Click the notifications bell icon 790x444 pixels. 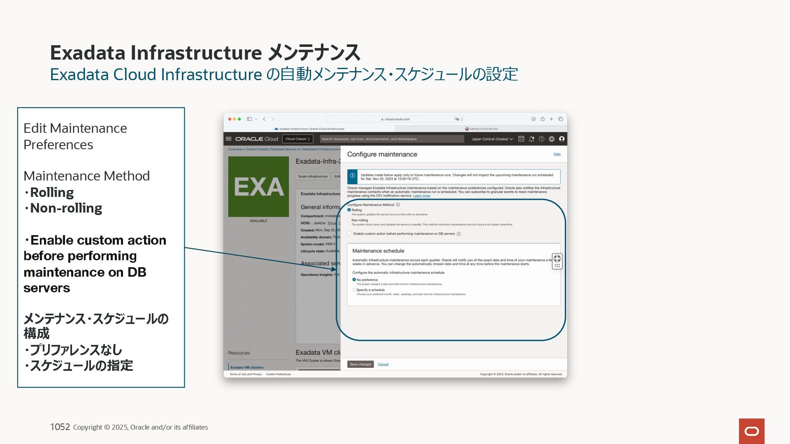(531, 139)
